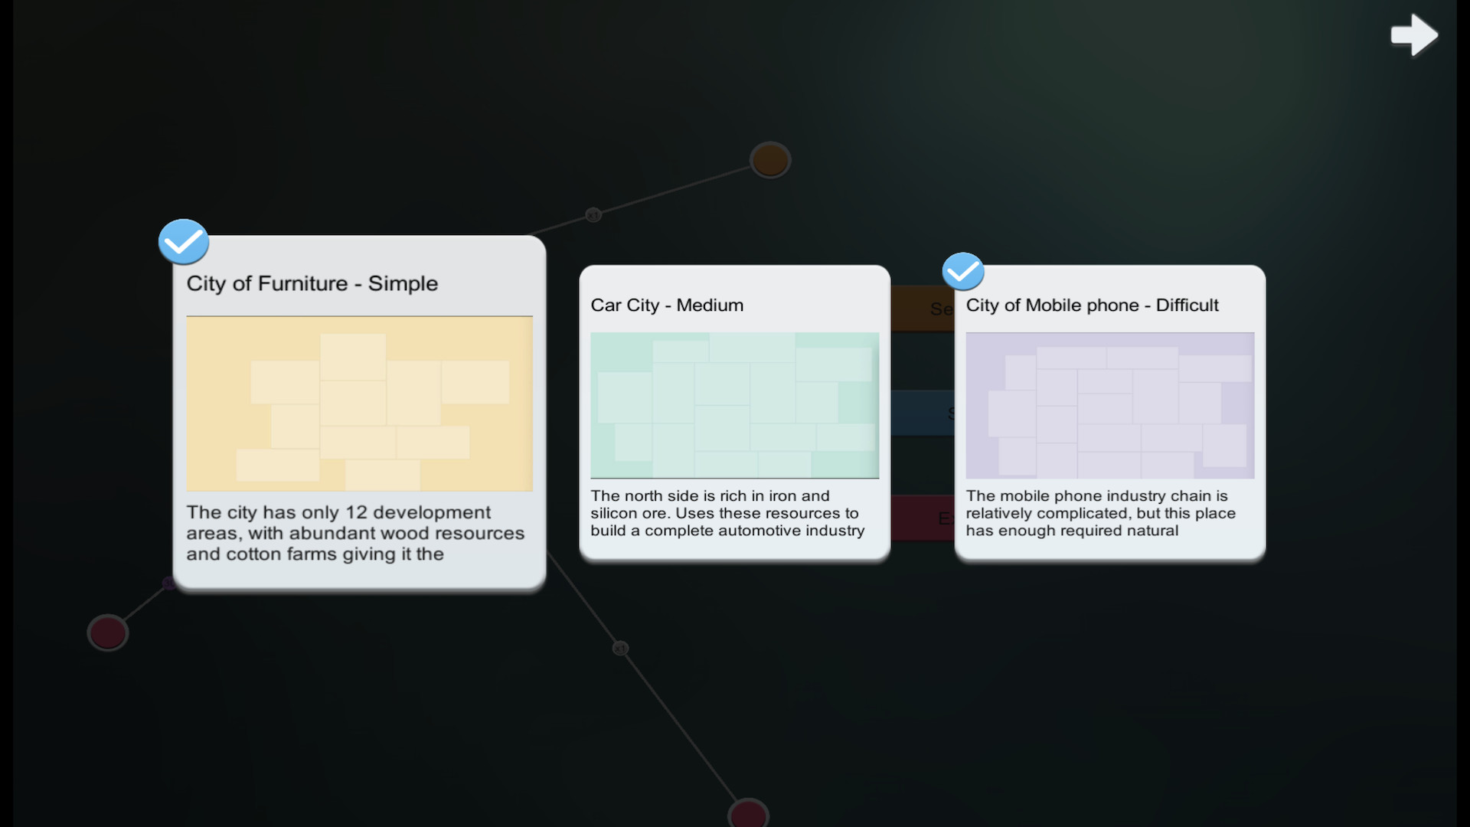
Task: Open the purple mobile phone city map preview
Action: point(1109,405)
